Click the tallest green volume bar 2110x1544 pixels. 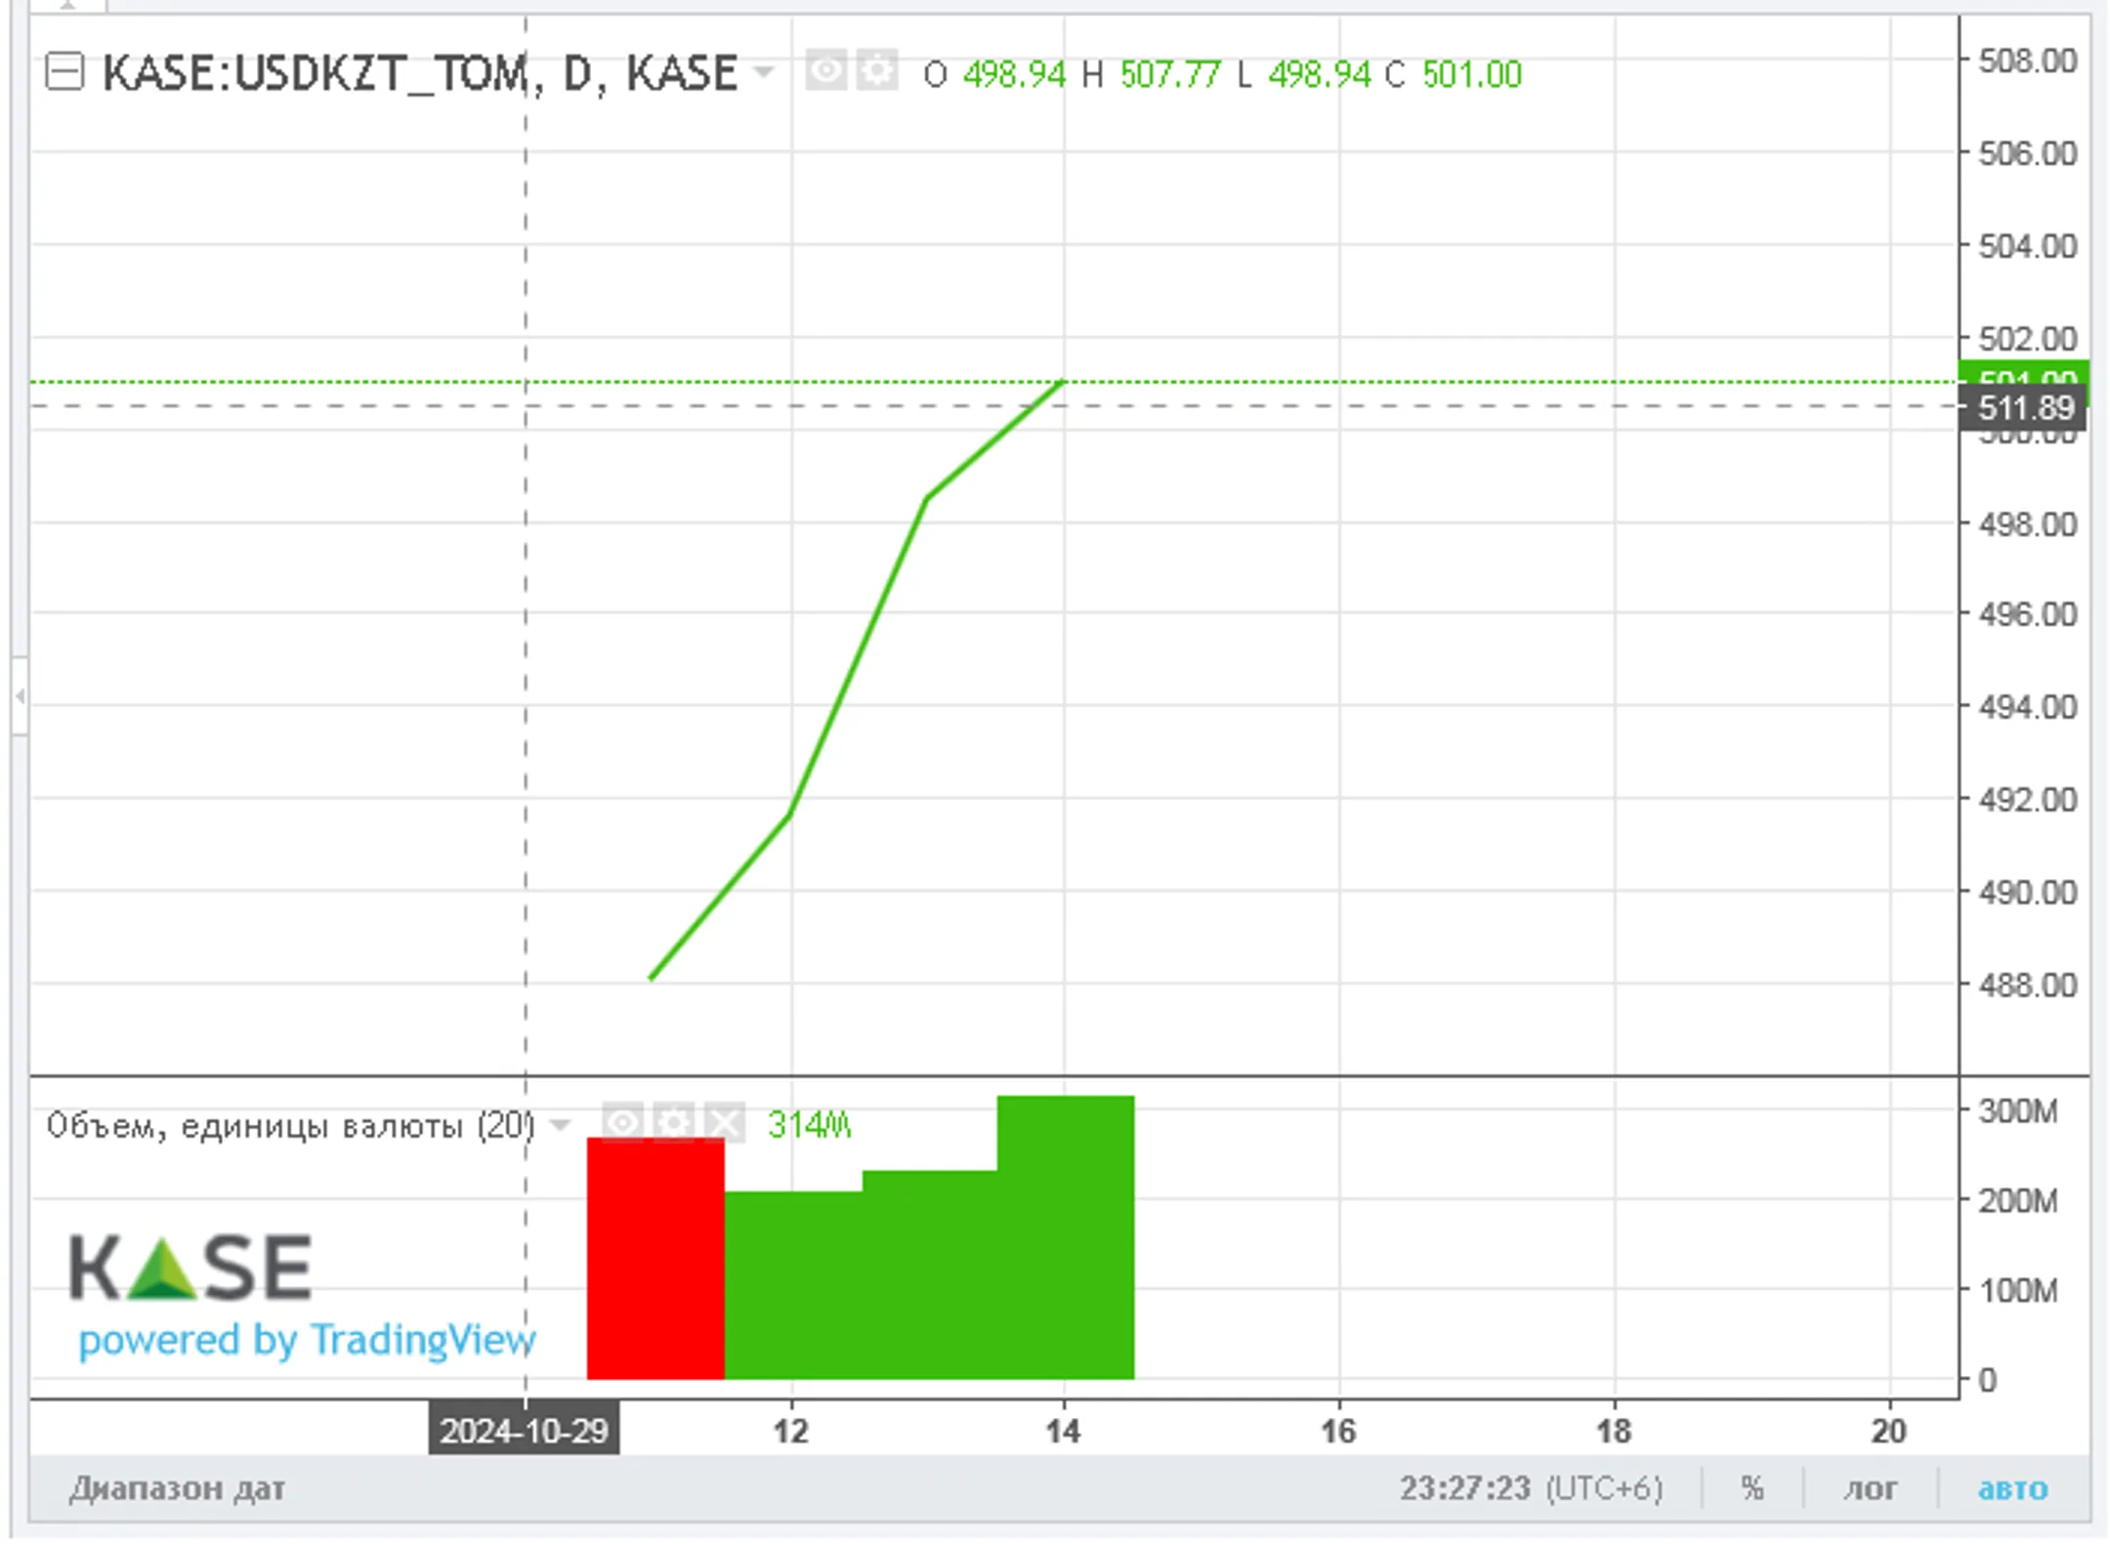(x=1066, y=1237)
